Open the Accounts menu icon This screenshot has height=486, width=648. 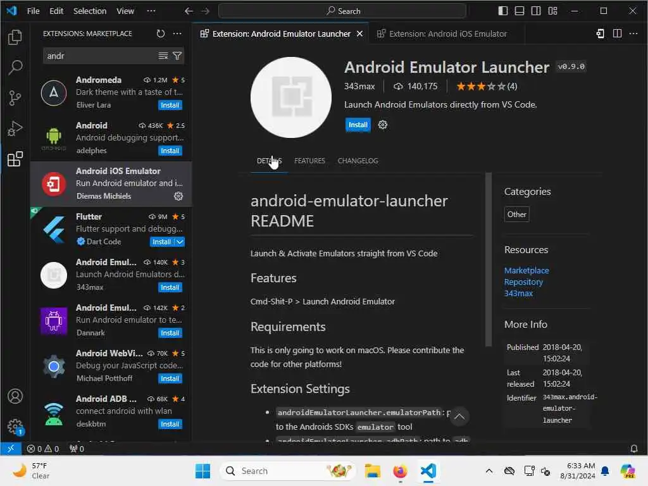[x=15, y=396]
